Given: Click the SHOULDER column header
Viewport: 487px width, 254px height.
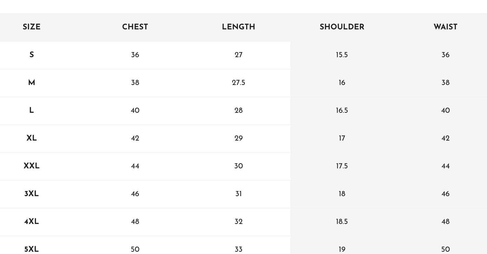Looking at the screenshot, I should coord(342,27).
